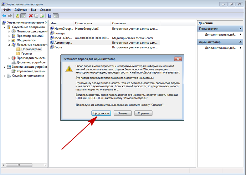Click the Back arrow toolbar icon
Screen dimensions: 246x175
(x=4, y=16)
